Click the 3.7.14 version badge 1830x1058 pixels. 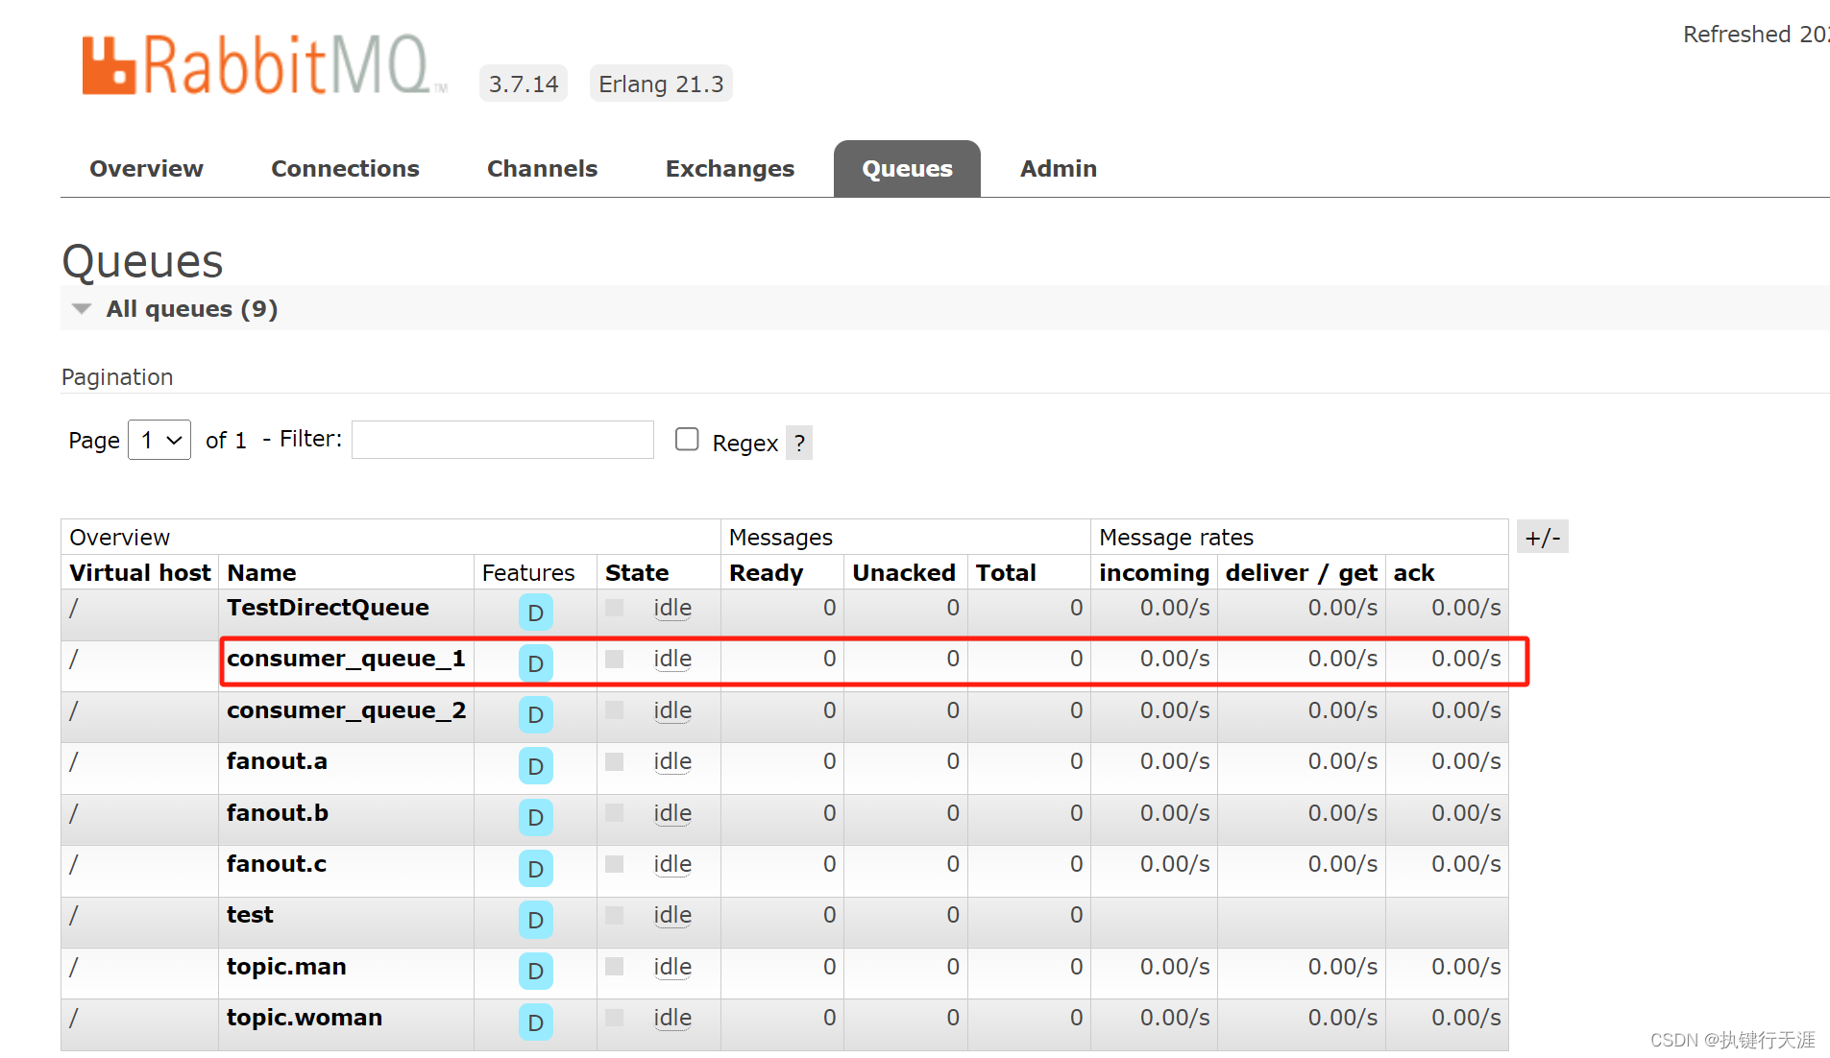coord(524,84)
